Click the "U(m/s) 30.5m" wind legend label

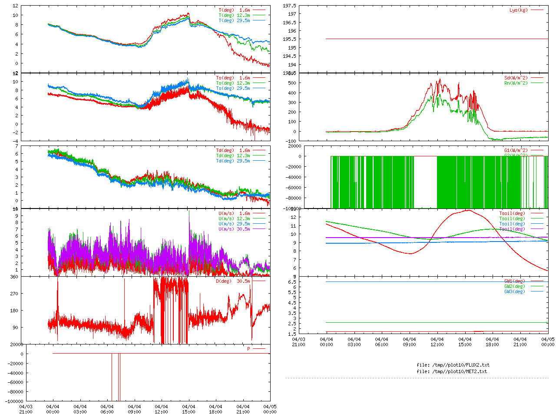235,229
